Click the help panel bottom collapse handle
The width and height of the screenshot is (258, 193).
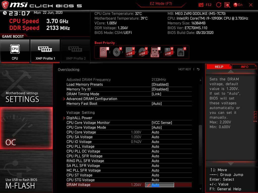[231, 164]
